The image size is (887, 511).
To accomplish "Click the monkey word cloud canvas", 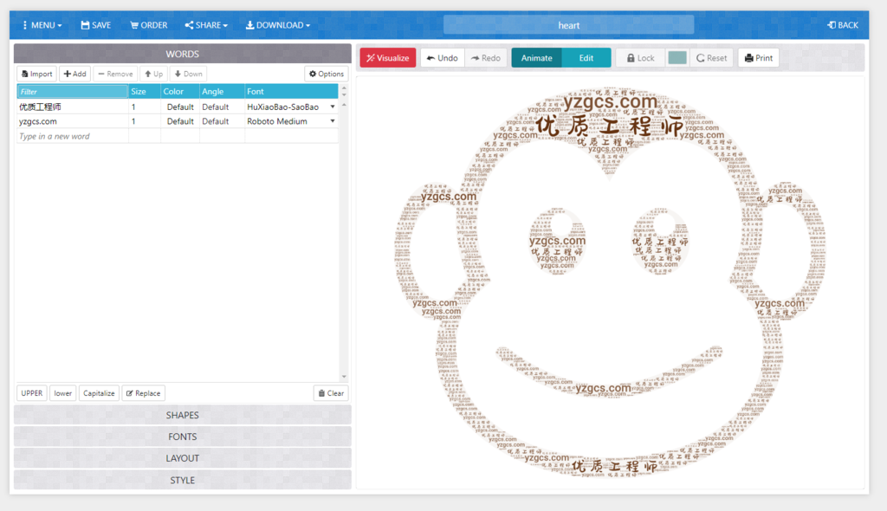I will (610, 281).
